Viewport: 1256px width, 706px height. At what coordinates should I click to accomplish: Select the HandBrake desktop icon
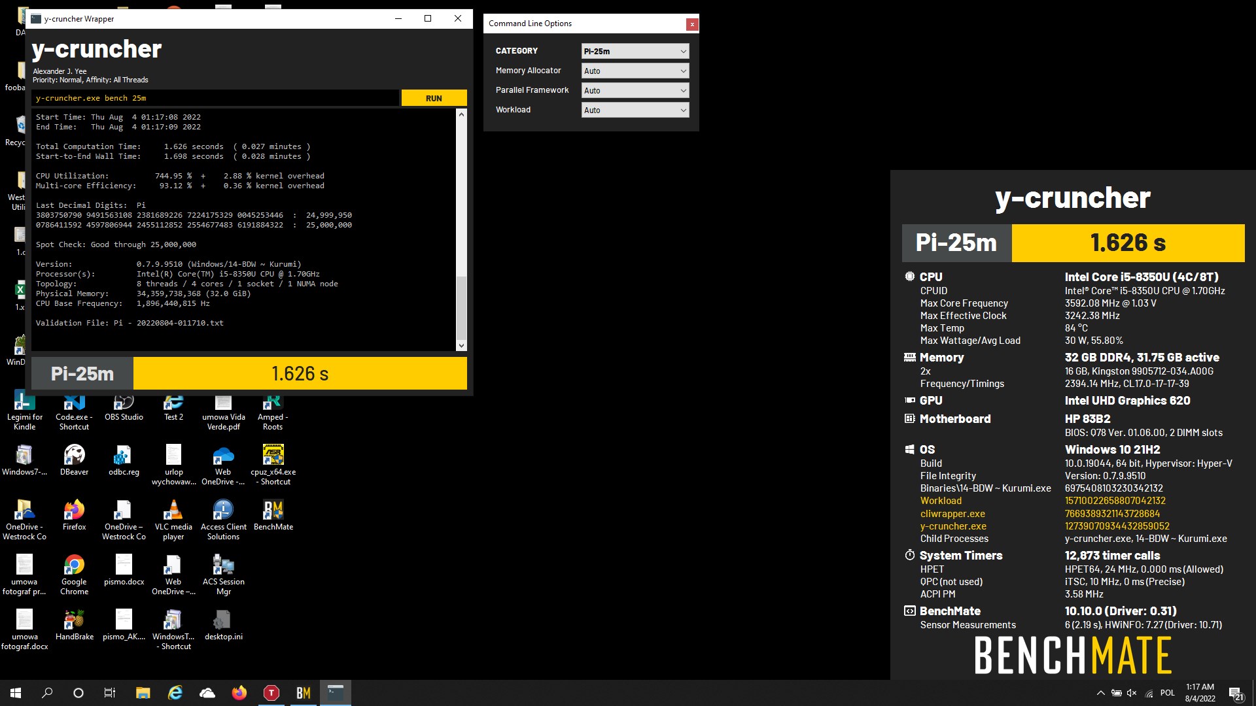click(74, 625)
